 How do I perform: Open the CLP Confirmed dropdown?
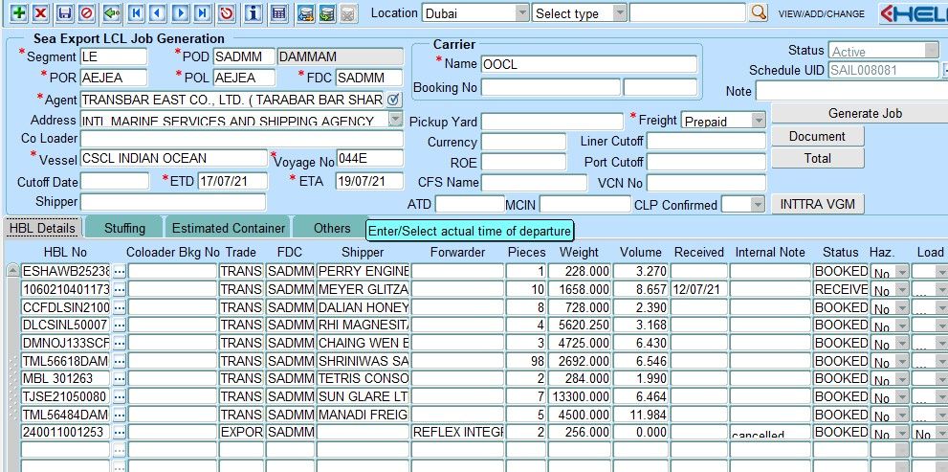tap(759, 204)
